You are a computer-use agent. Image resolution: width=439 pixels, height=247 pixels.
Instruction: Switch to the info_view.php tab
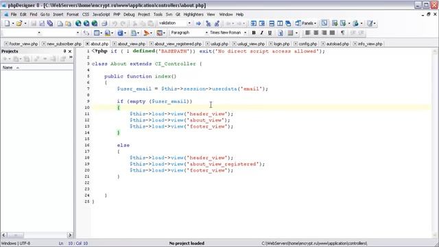click(370, 44)
